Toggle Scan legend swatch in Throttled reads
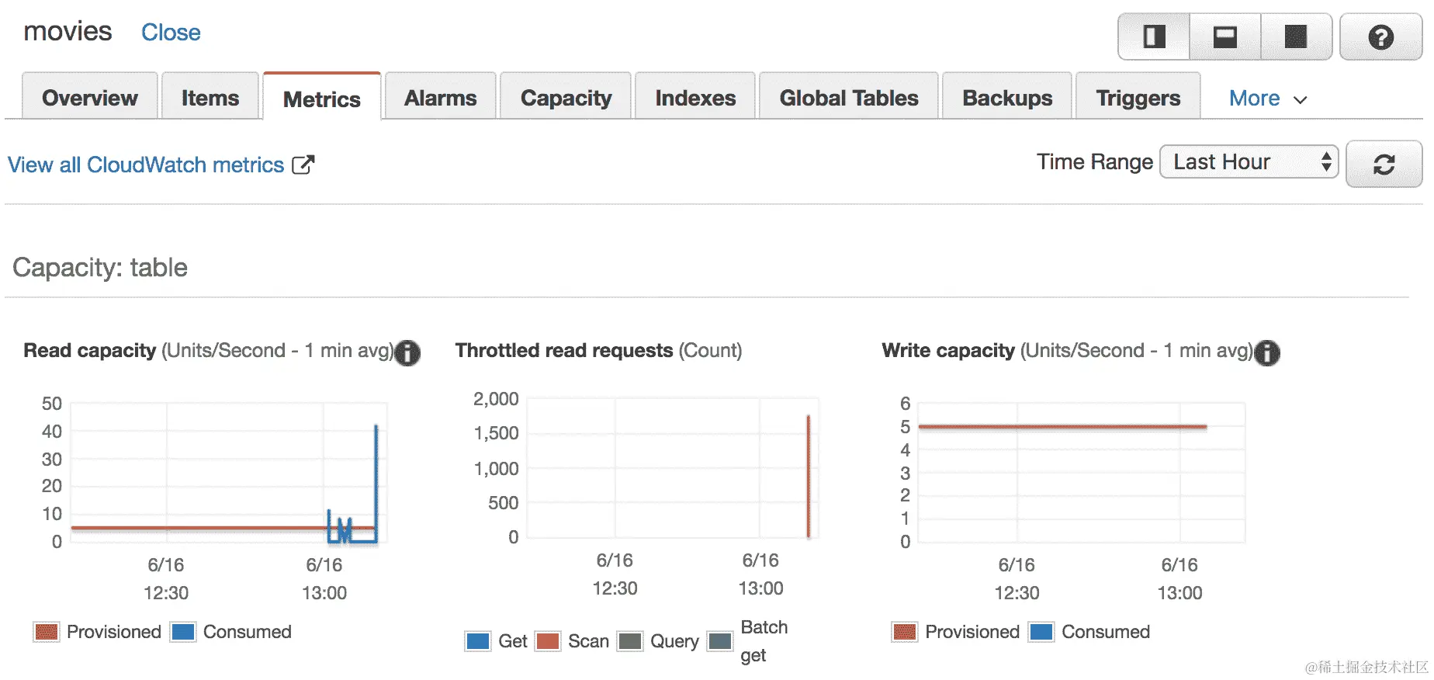1434x680 pixels. (x=548, y=641)
